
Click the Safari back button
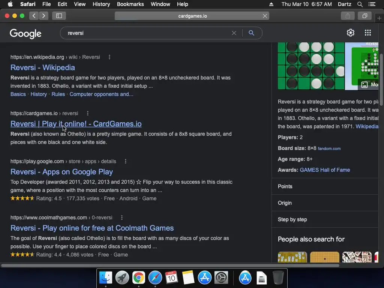(x=34, y=16)
